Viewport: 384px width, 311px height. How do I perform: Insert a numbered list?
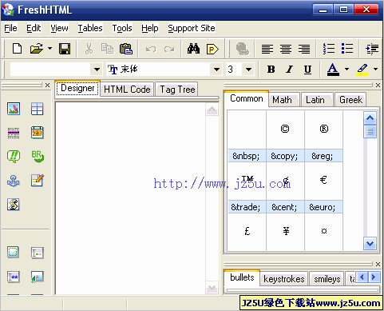tap(329, 49)
